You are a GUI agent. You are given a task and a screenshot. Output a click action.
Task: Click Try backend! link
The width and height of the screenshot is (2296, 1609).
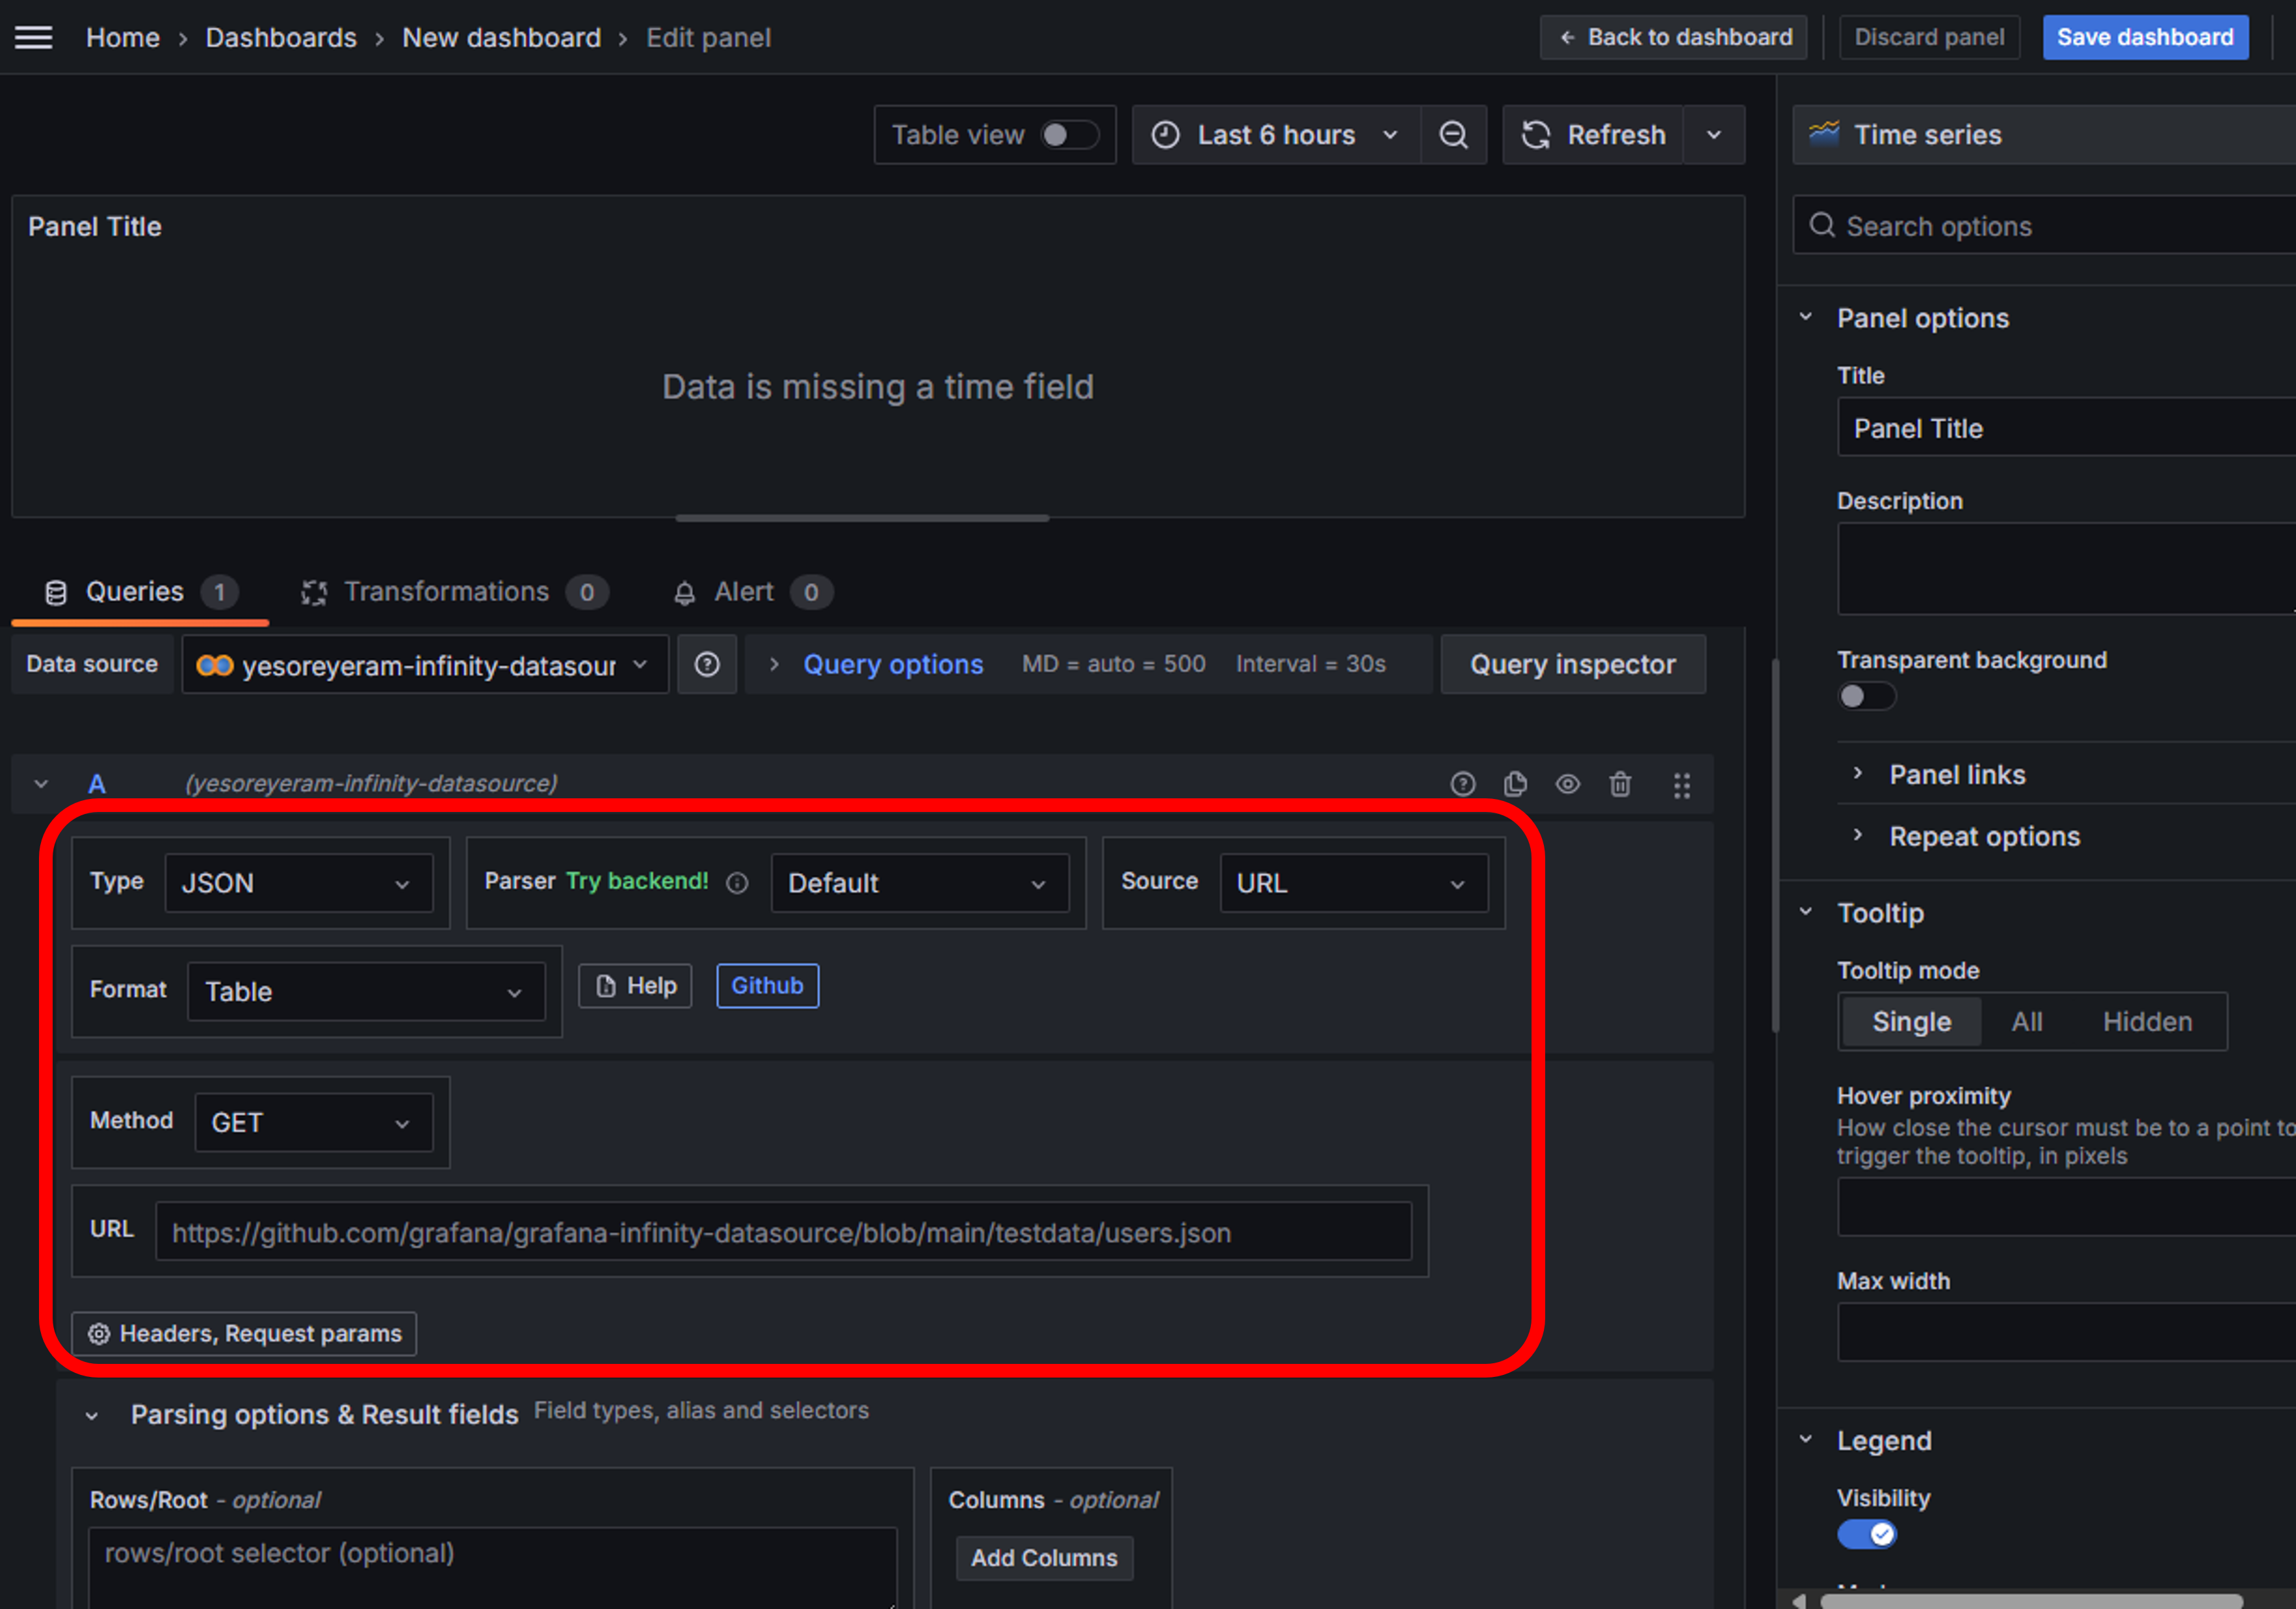click(637, 881)
